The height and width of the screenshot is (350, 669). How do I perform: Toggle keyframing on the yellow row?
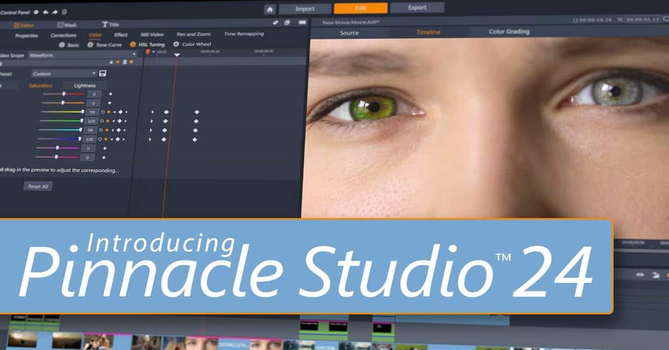(x=109, y=112)
